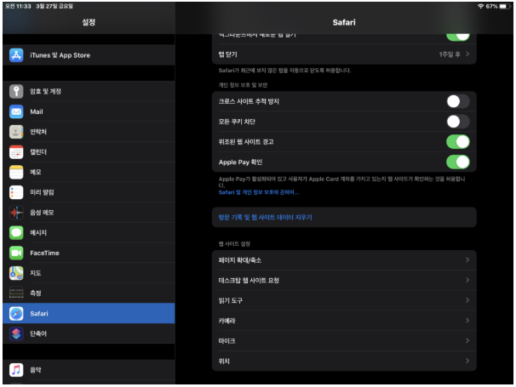
Task: Tap the 음악 music note icon
Action: coord(16,370)
